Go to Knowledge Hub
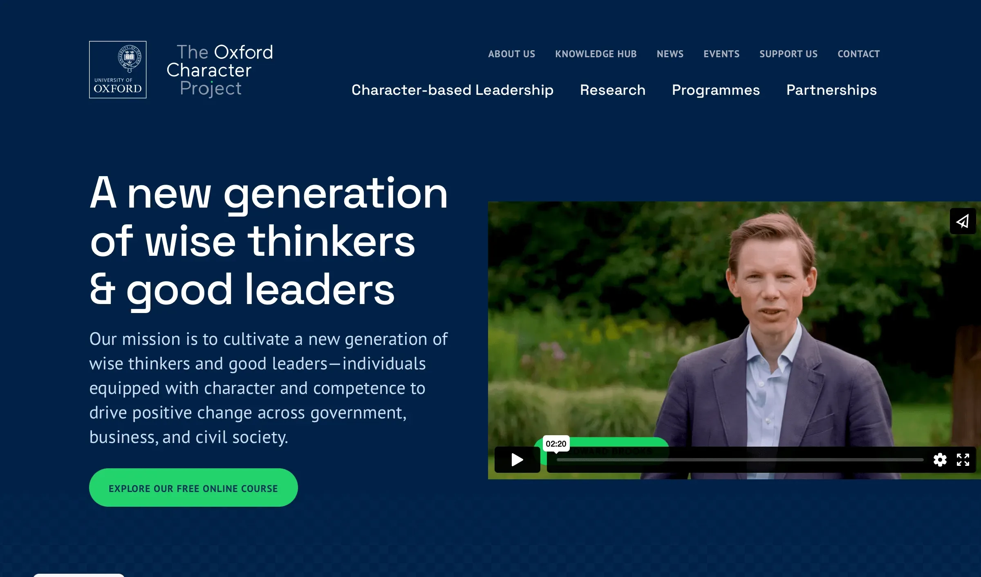The image size is (981, 577). click(x=596, y=54)
